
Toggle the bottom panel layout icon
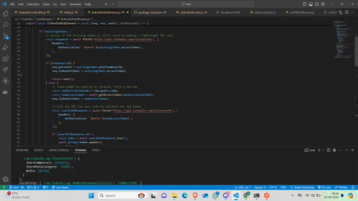click(x=311, y=4)
